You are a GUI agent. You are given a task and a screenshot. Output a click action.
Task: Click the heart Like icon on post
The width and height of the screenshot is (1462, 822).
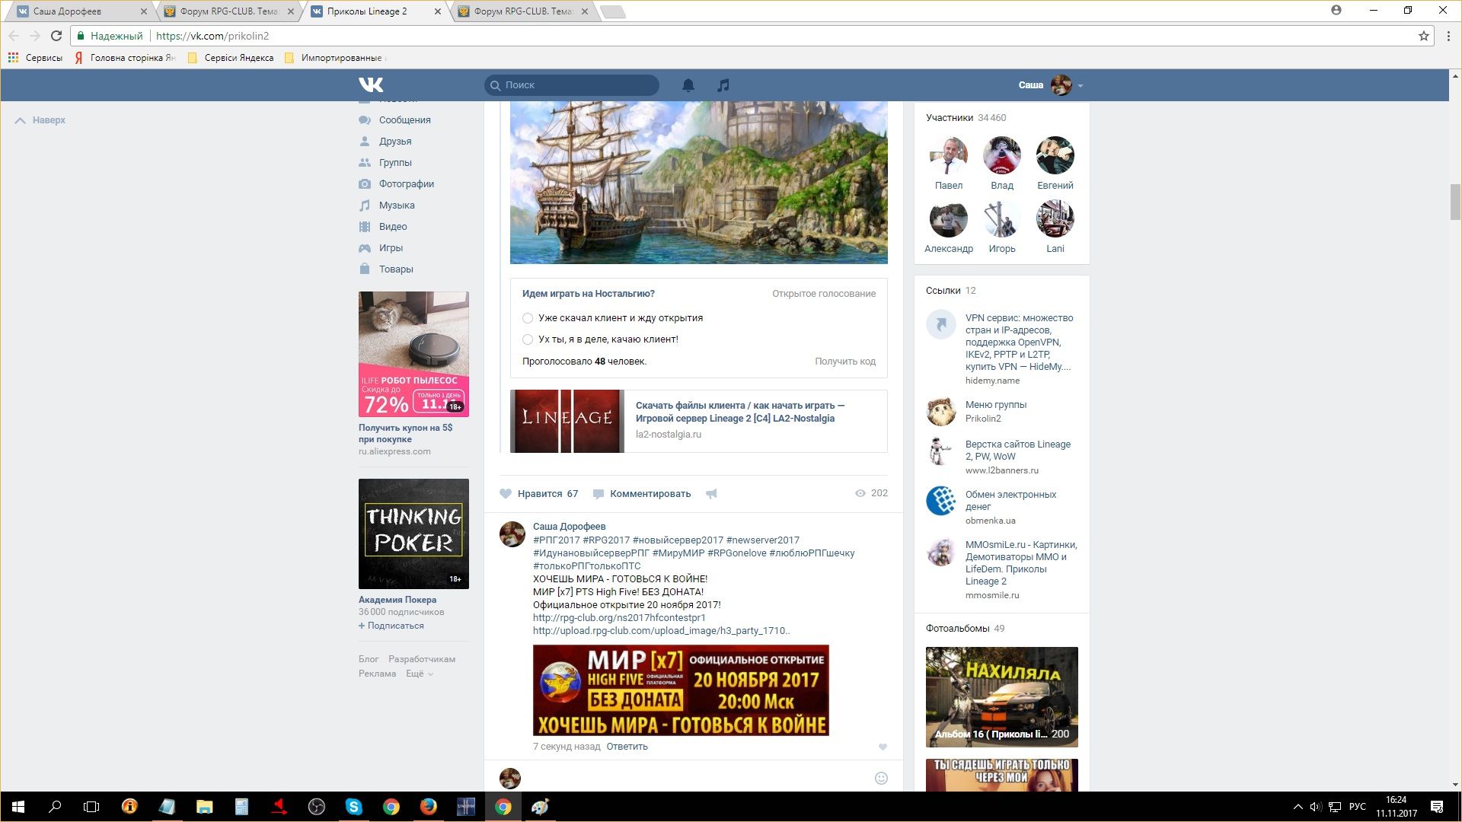506,494
